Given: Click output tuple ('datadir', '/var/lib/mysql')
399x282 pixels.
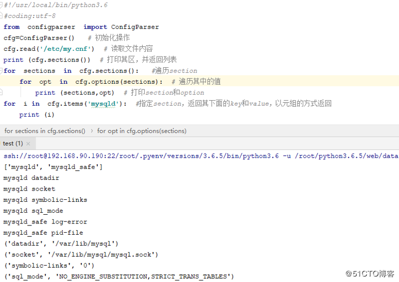Looking at the screenshot, I should pos(61,243).
